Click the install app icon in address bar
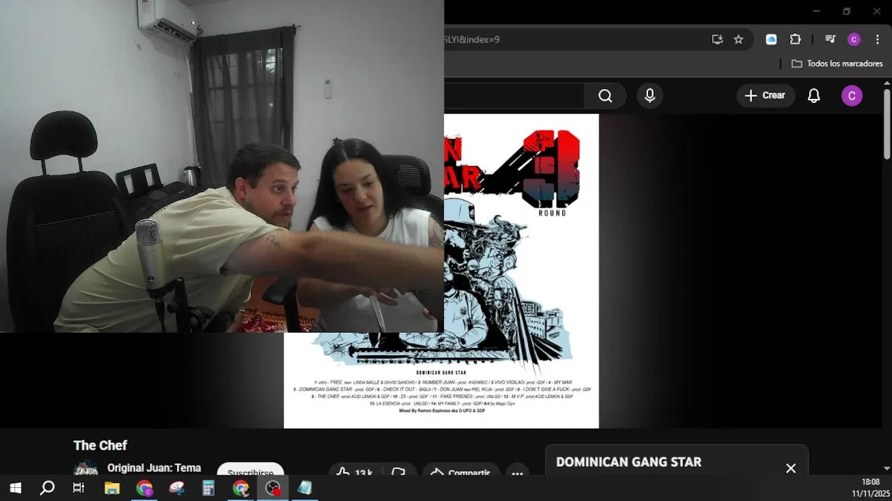The width and height of the screenshot is (892, 501). point(717,40)
